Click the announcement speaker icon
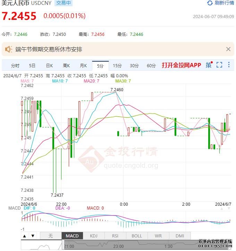Image resolution: width=236 pixels, height=251 pixels. click(8, 49)
